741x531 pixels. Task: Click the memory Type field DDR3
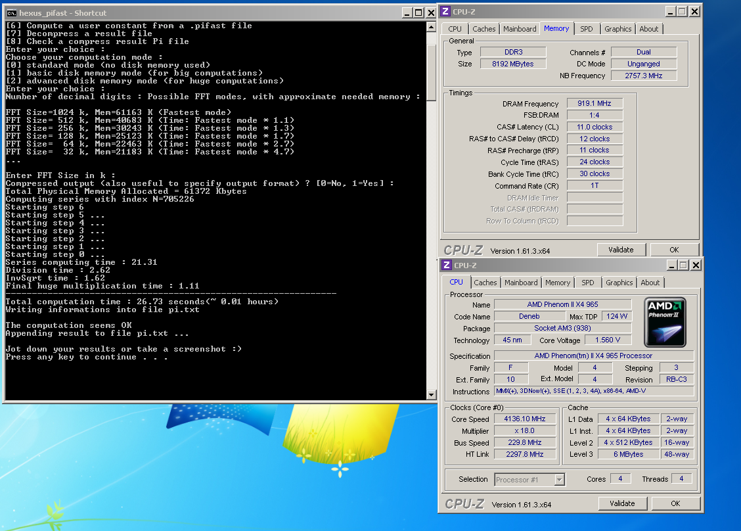click(513, 52)
